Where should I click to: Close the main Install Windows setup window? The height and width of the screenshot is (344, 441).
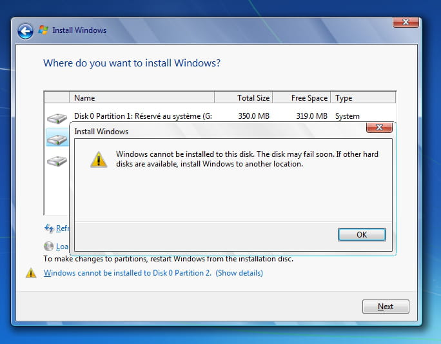406,22
